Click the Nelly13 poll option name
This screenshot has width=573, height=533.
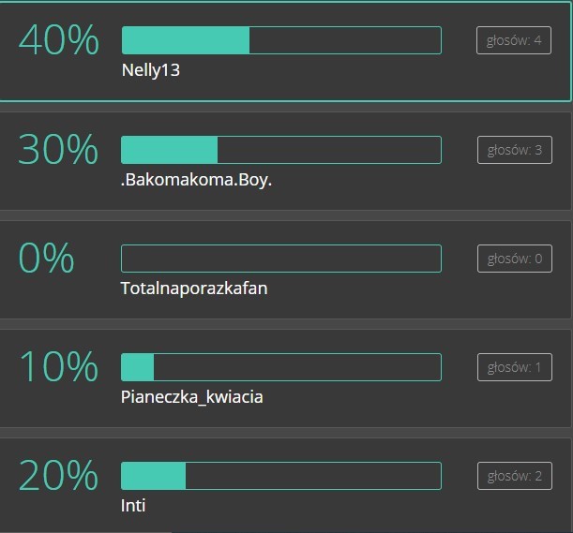coord(150,69)
